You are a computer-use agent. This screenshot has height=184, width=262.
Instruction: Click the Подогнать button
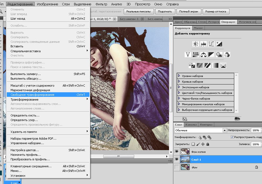pyautogui.click(x=165, y=12)
